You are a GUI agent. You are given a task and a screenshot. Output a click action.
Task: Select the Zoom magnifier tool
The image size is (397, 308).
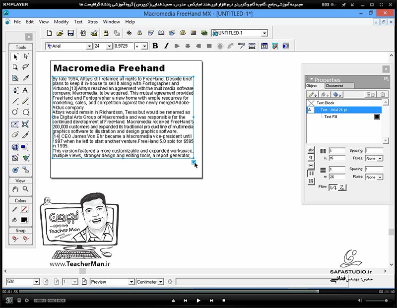tap(26, 189)
